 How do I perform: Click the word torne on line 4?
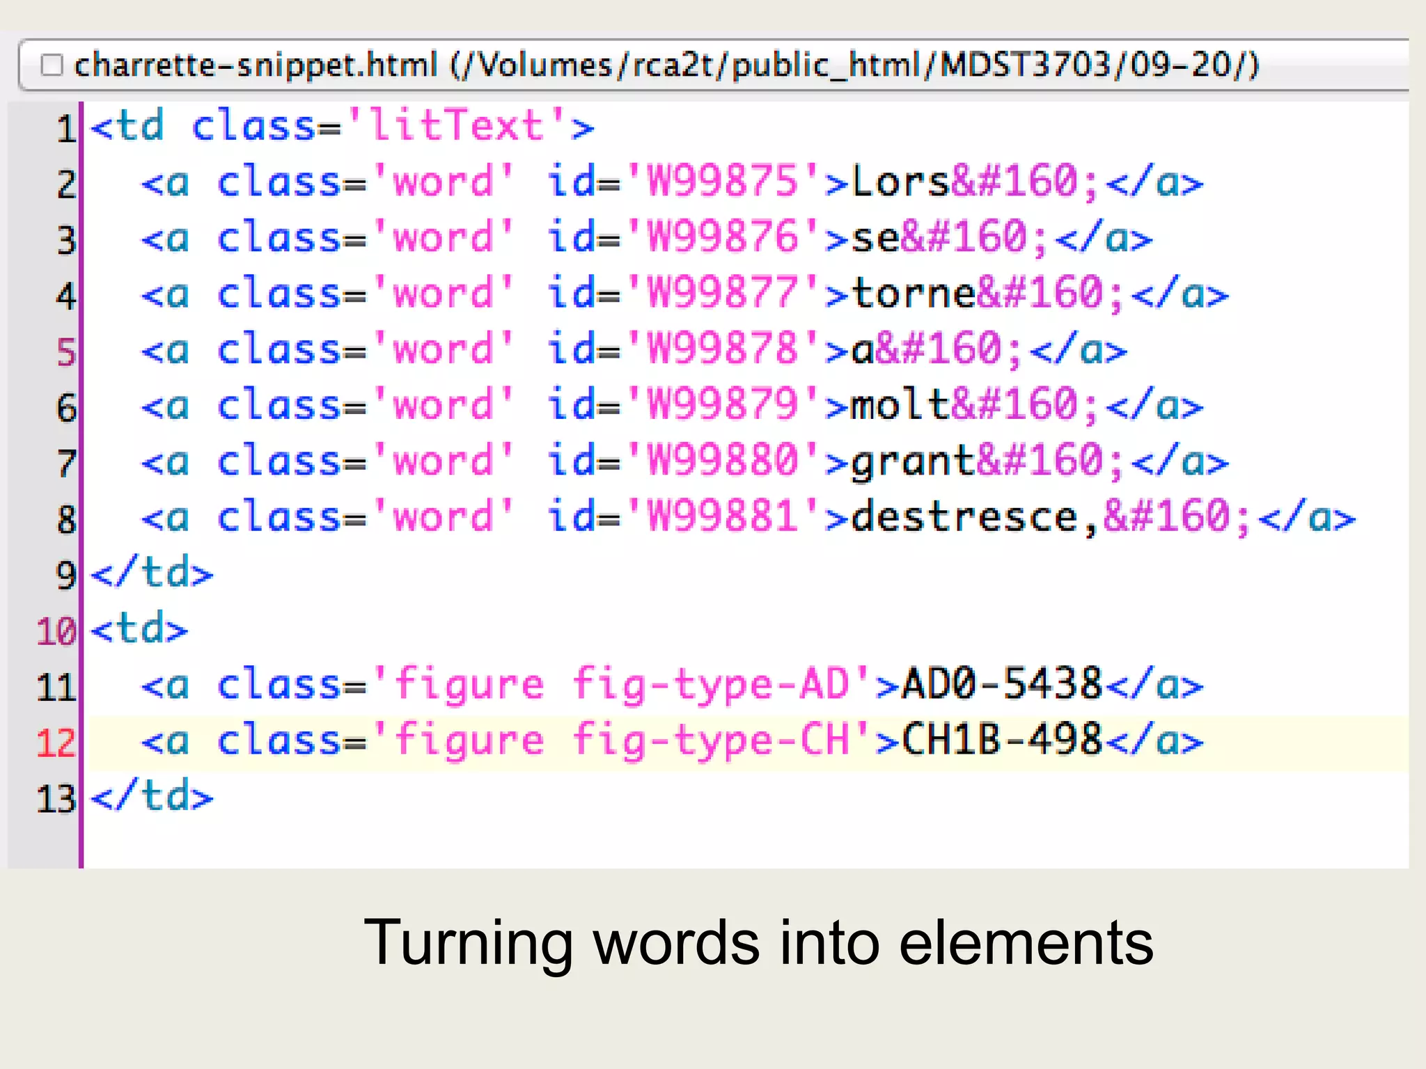point(914,293)
